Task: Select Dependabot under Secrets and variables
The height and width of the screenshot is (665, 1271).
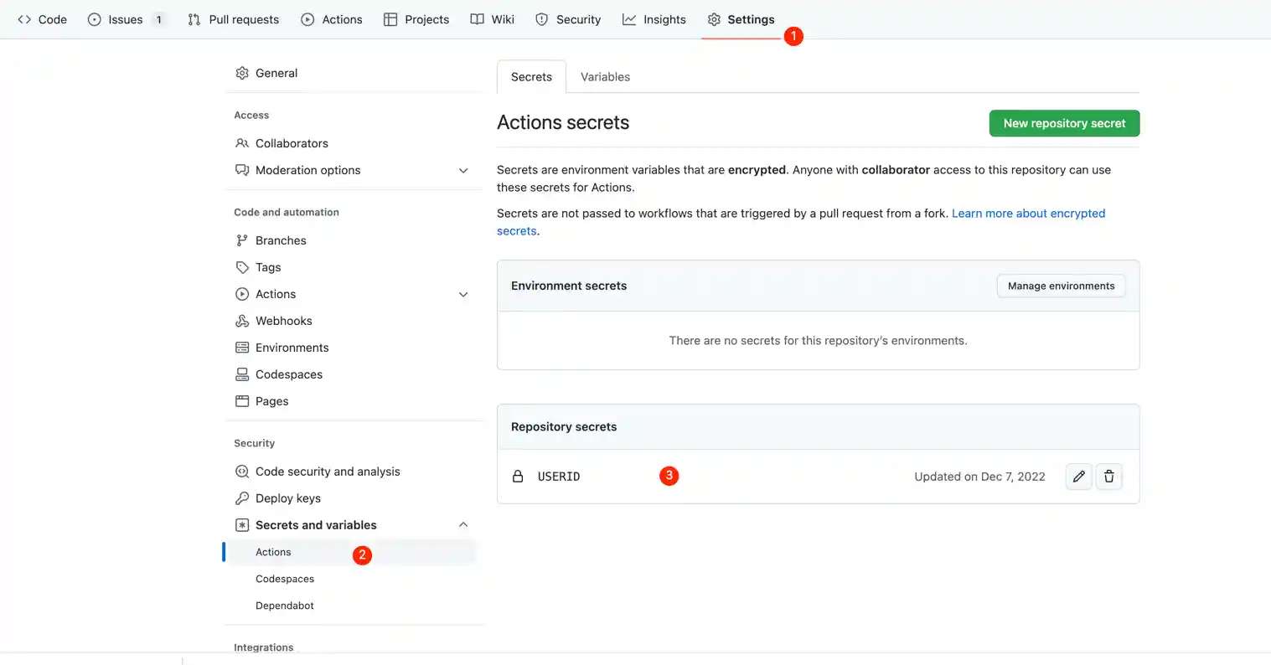Action: 285,606
